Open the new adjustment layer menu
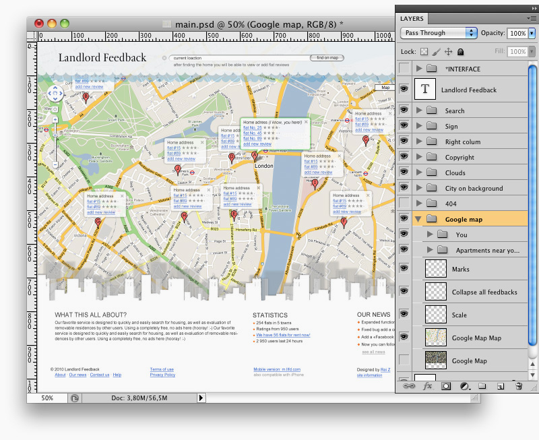This screenshot has width=539, height=440. [465, 386]
